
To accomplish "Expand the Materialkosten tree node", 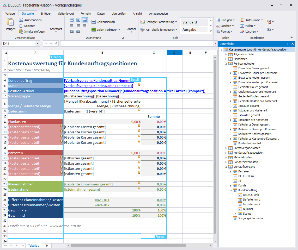I will pyautogui.click(x=226, y=157).
